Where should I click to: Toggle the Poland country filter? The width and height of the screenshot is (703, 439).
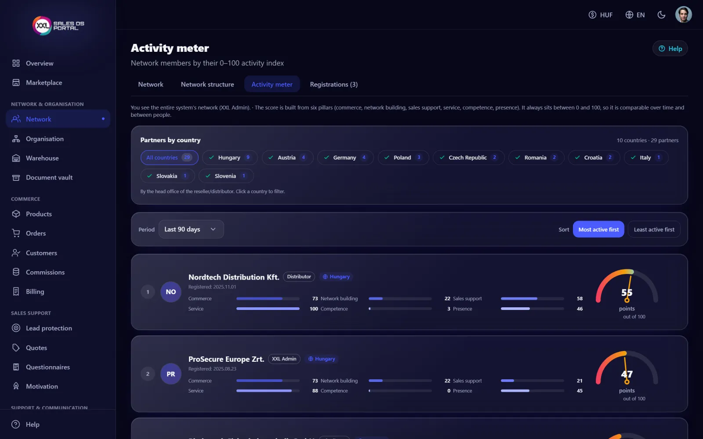[403, 158]
